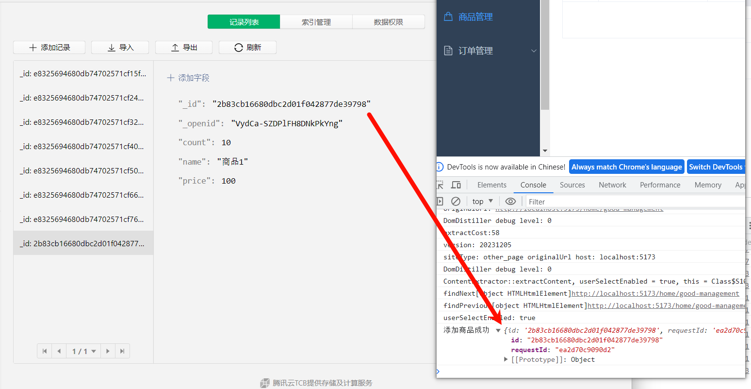The height and width of the screenshot is (389, 751).
Task: Click the refresh icon on 刷新
Action: 238,48
